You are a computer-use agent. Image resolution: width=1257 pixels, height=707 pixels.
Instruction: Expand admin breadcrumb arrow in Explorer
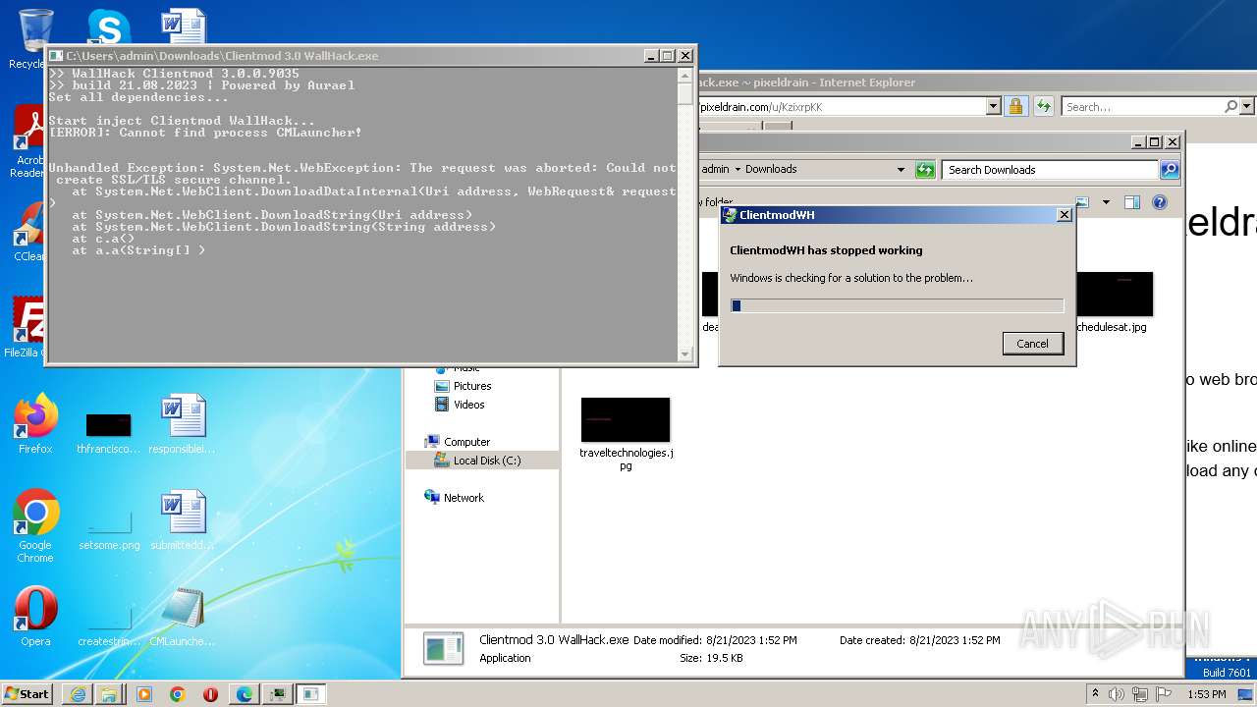(738, 169)
